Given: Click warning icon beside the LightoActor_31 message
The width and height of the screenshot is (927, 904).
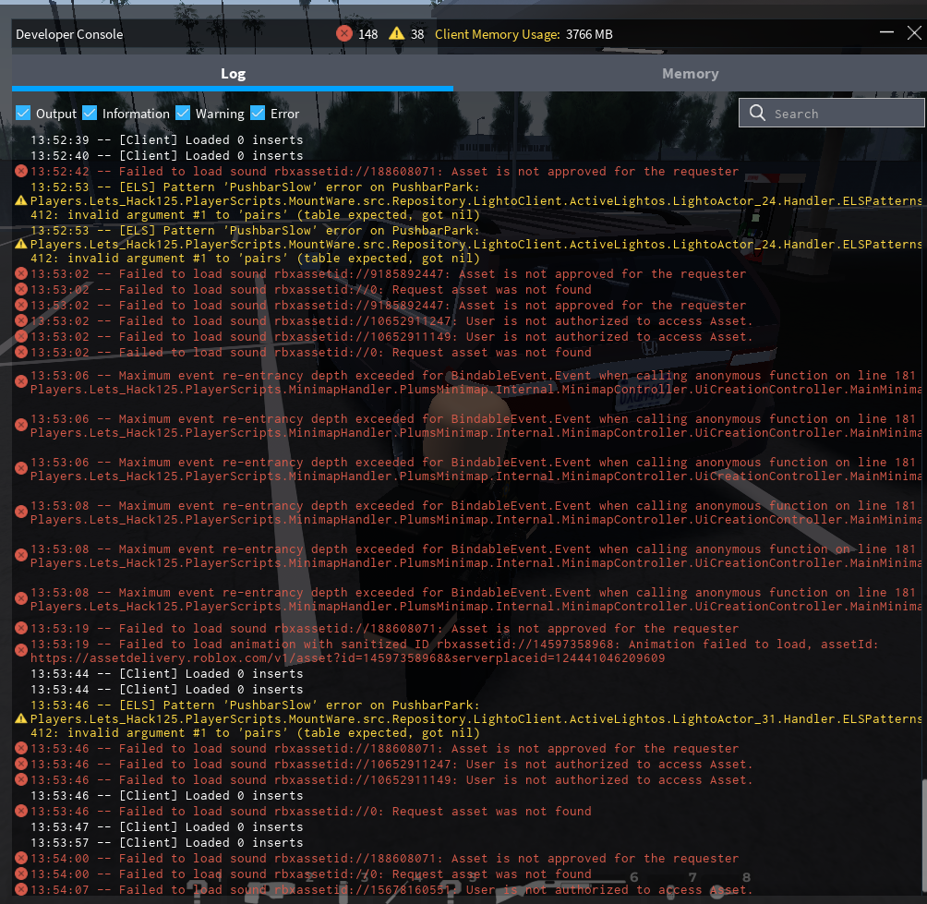Looking at the screenshot, I should coord(20,718).
